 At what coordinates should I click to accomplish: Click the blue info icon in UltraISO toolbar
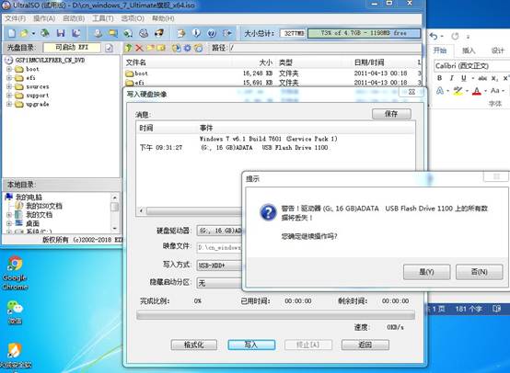pyautogui.click(x=196, y=33)
